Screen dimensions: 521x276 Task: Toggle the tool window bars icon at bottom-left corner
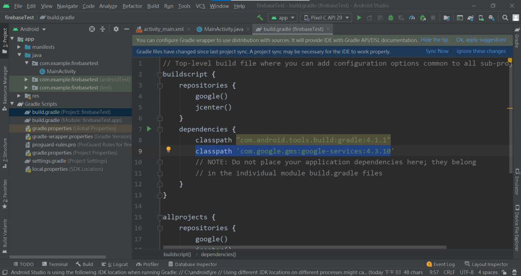(5, 272)
